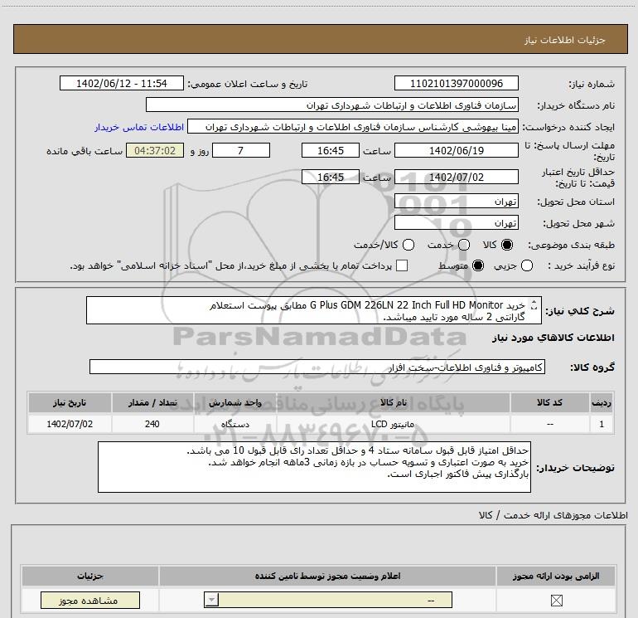Click the response deadline time 16:45 field
The image size is (638, 618).
point(331,150)
